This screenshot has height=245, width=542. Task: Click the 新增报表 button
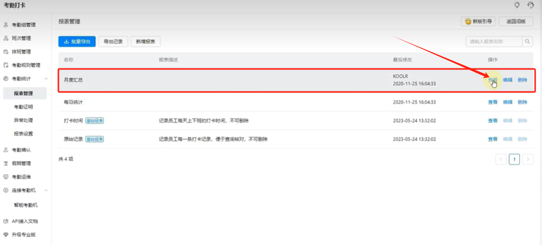click(x=146, y=42)
